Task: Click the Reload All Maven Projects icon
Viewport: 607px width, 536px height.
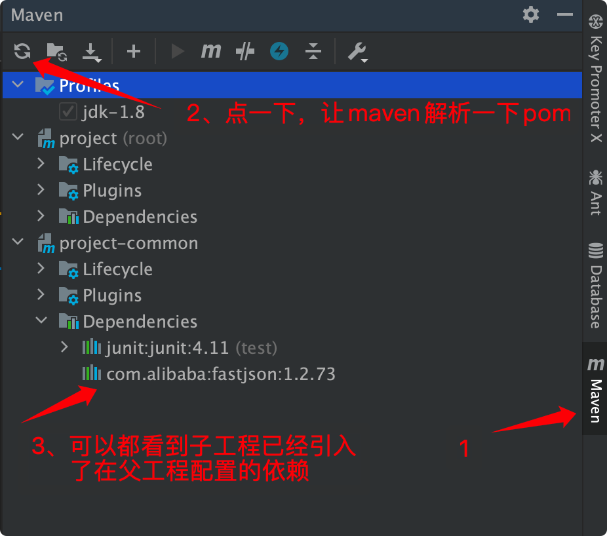Action: coord(22,51)
